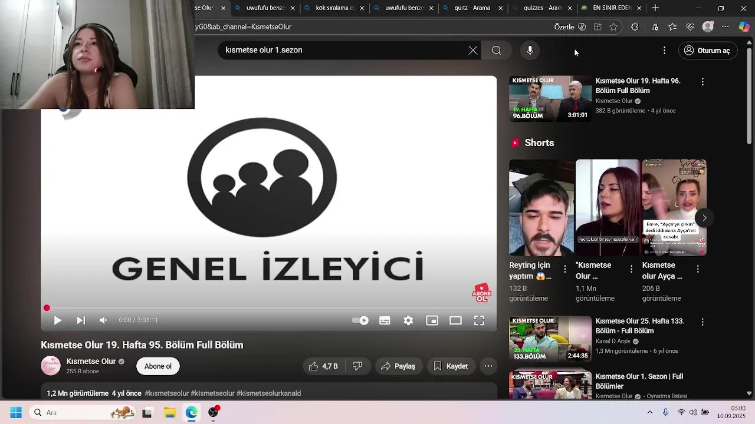Dislike the video

357,366
